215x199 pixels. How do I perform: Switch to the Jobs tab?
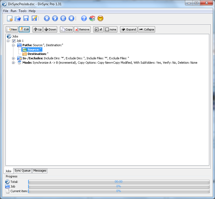pyautogui.click(x=8, y=171)
